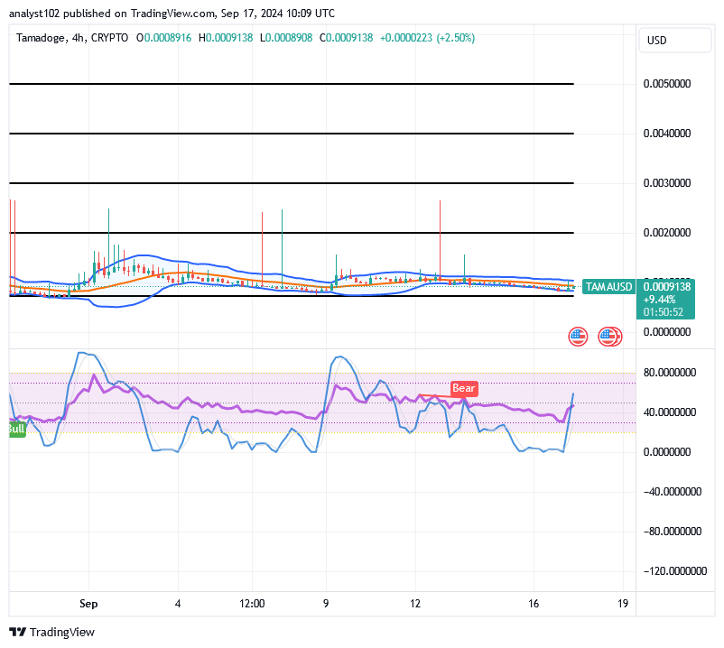Click the red Bear signal label
The image size is (724, 648).
(463, 389)
